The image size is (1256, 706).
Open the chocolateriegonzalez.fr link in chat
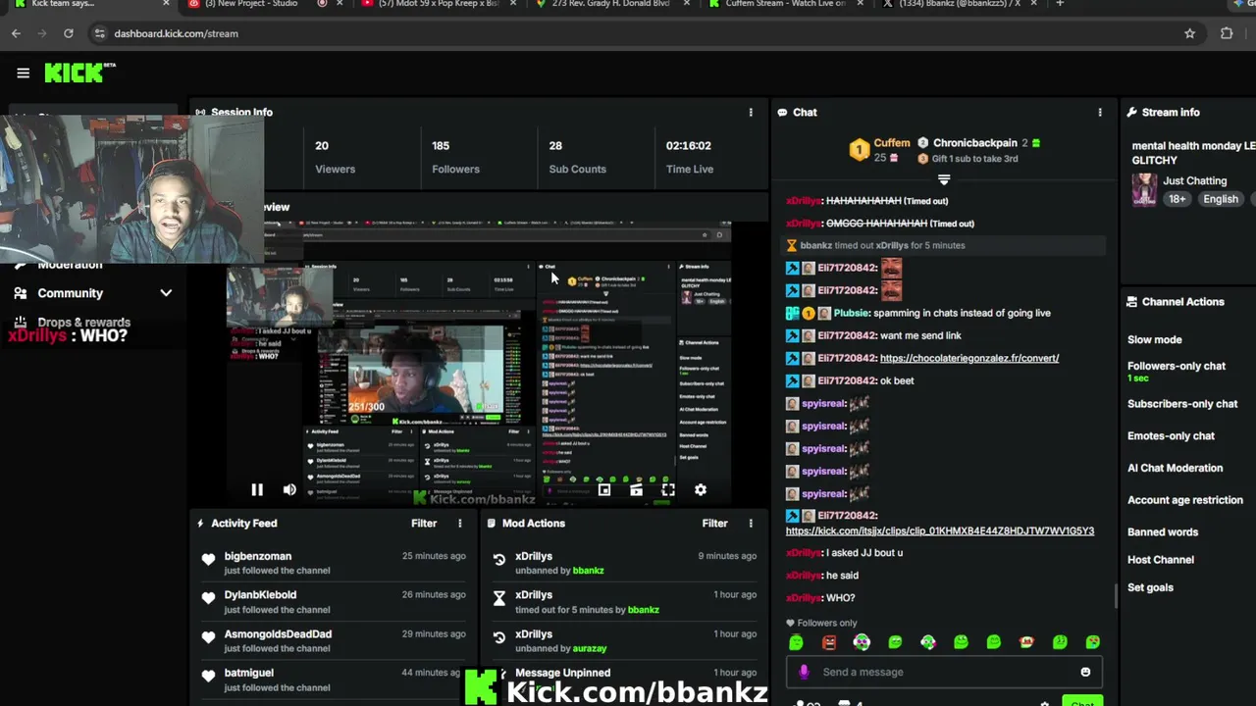[969, 358]
